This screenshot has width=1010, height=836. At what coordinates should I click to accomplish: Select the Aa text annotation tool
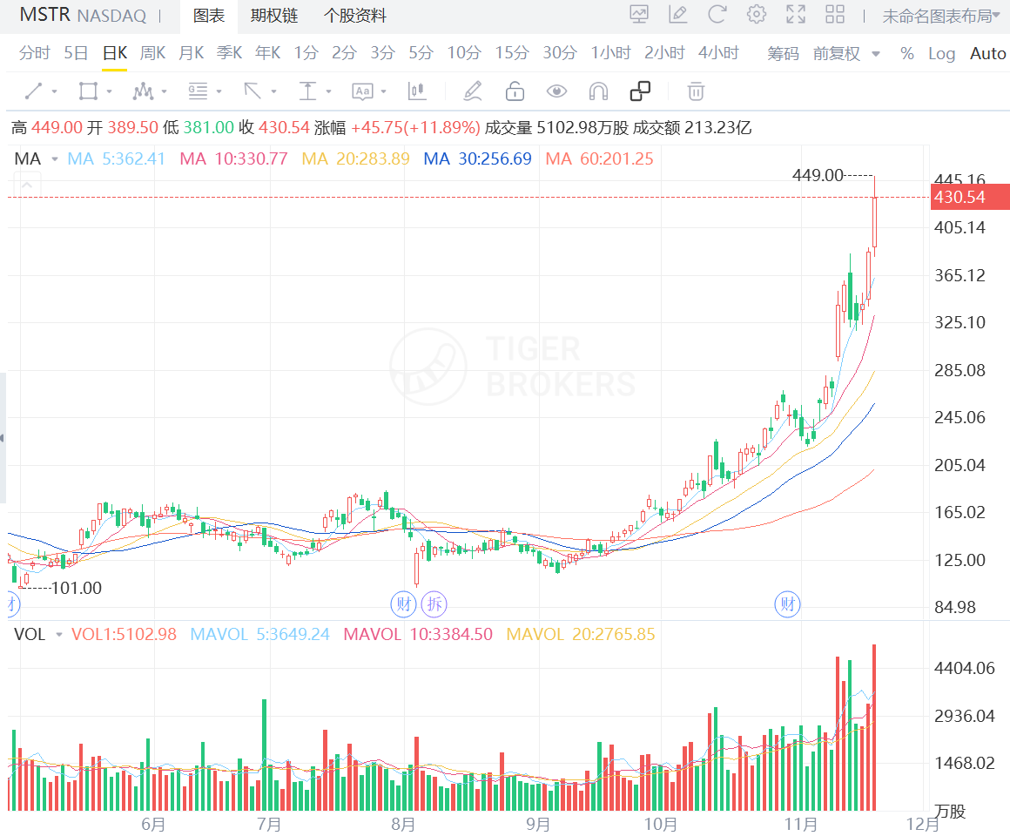[363, 91]
